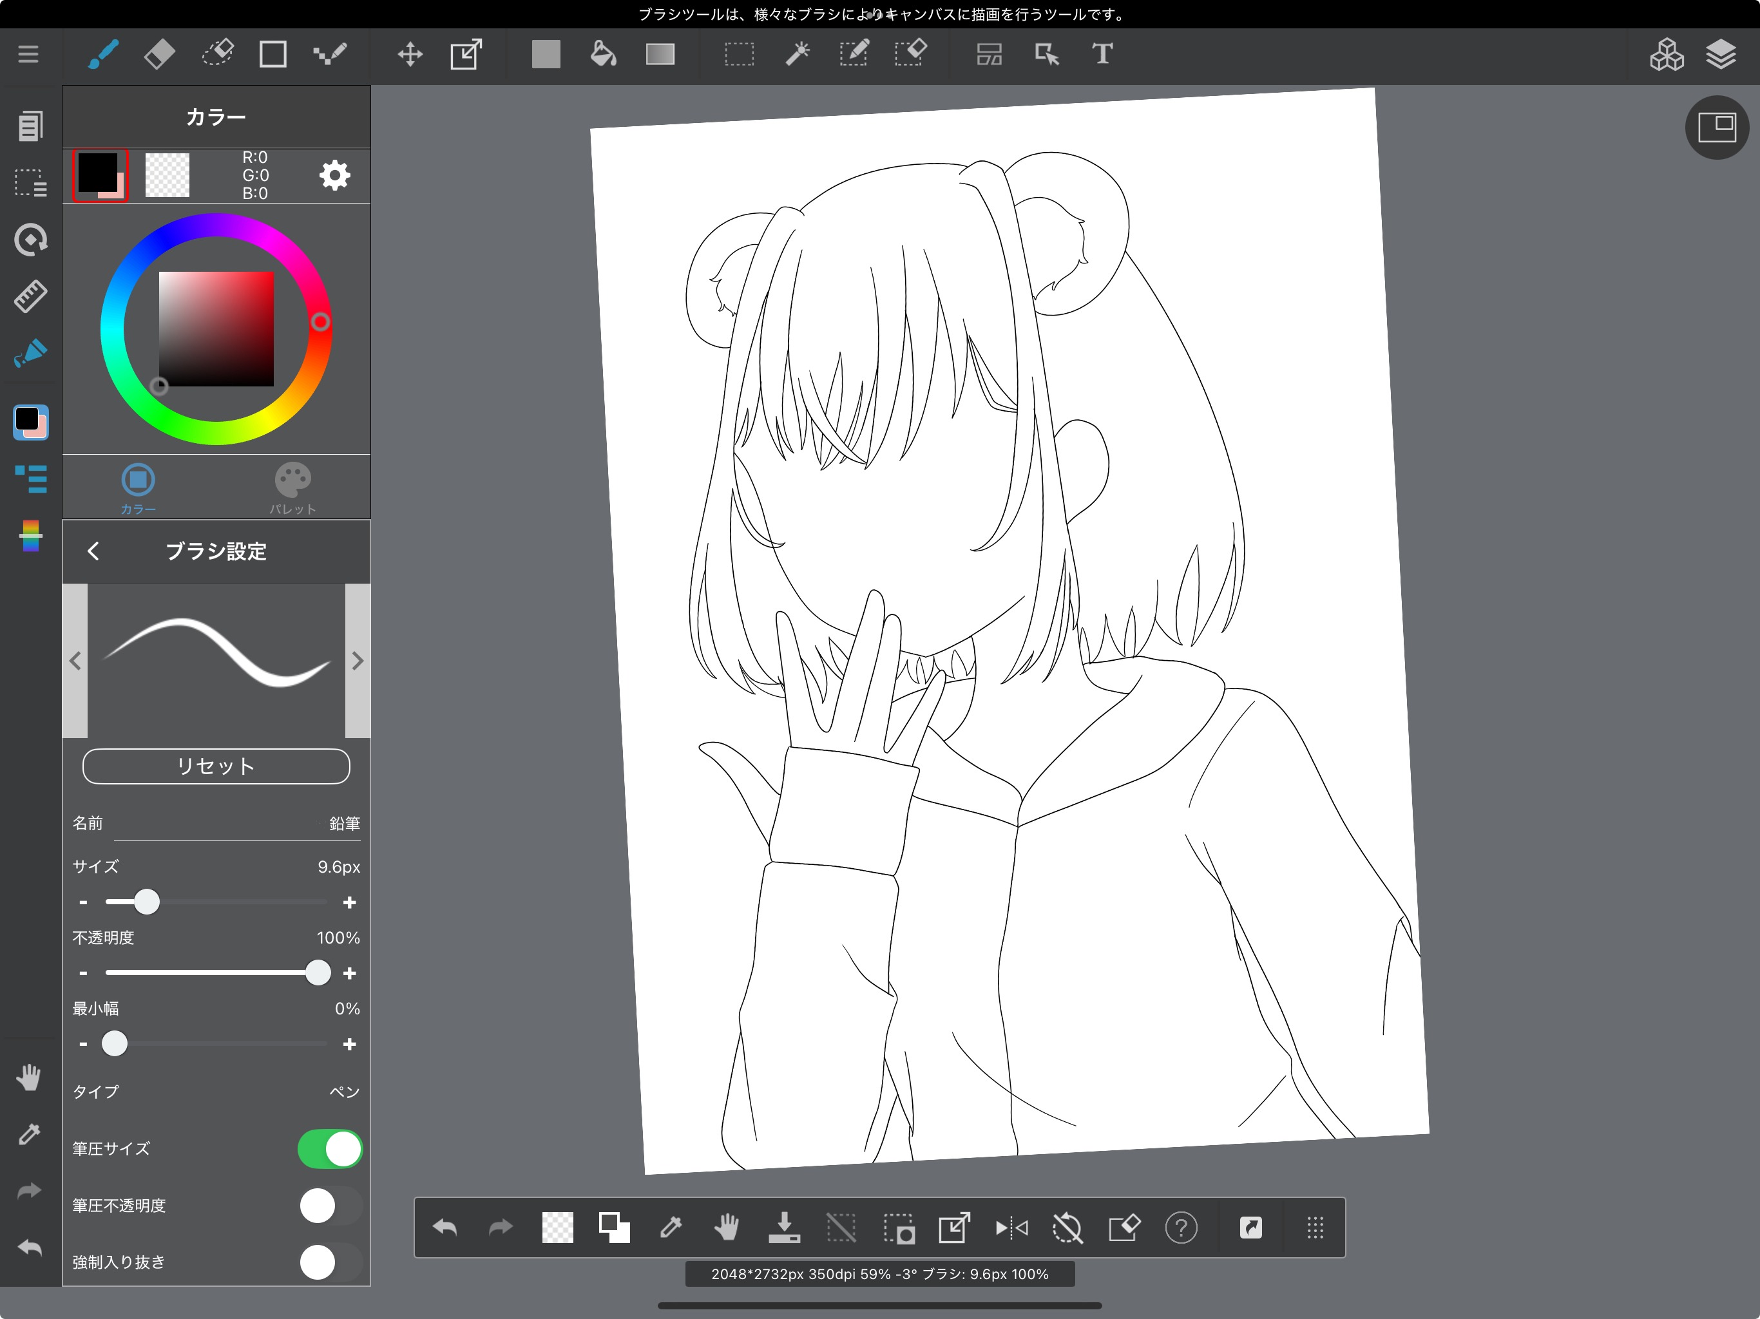
Task: Click flip horizontal icon in bottom bar
Action: click(x=1011, y=1228)
